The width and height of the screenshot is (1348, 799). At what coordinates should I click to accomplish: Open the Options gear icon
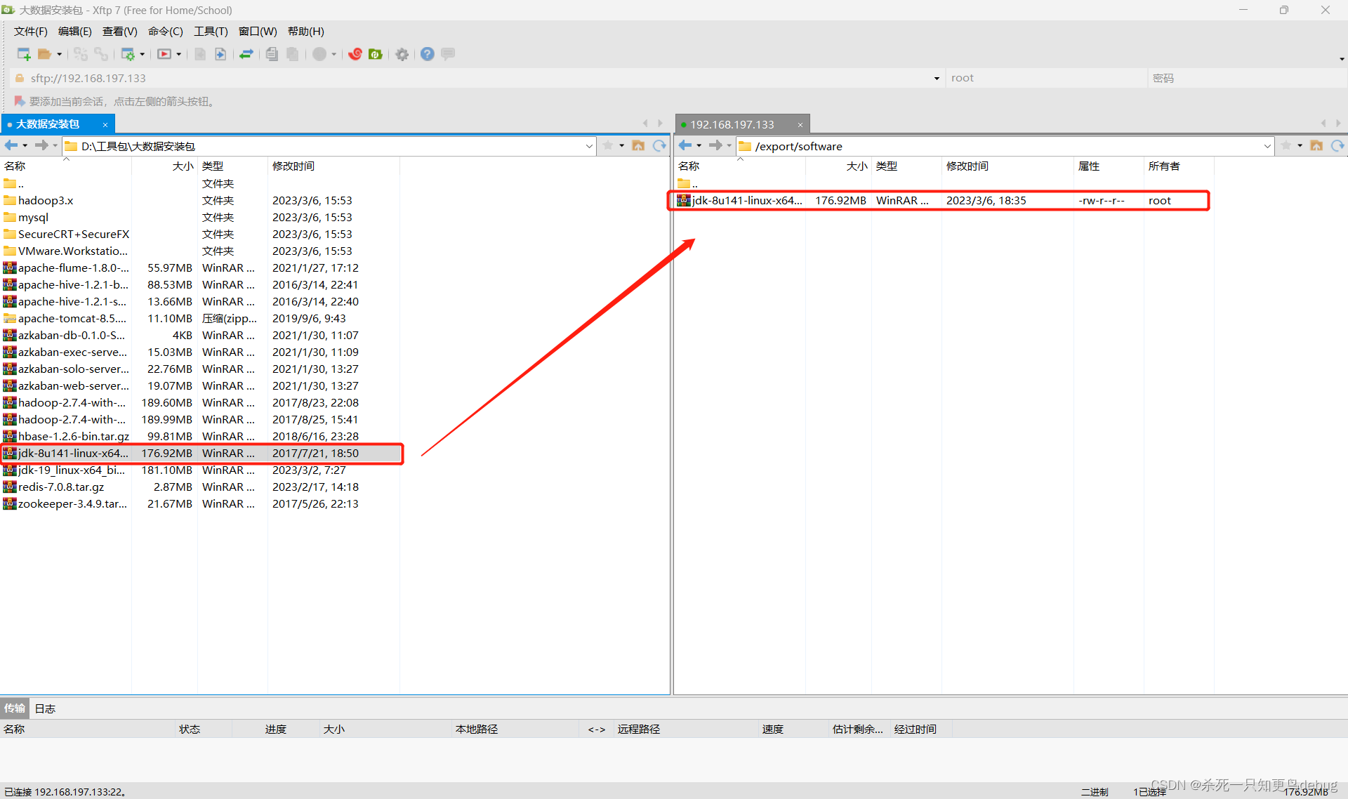402,54
